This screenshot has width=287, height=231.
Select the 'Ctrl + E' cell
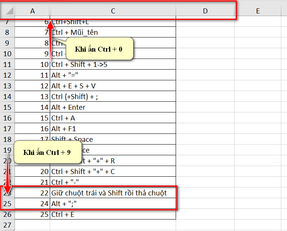pos(113,214)
